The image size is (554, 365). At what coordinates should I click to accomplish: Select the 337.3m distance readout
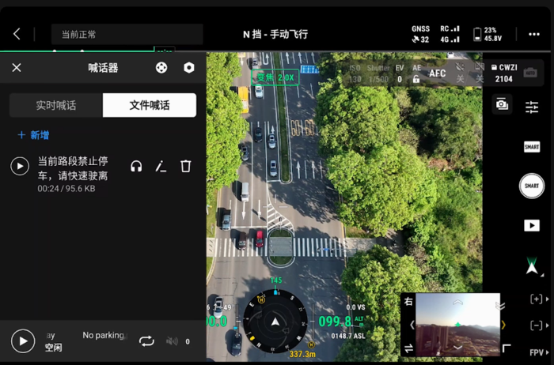pyautogui.click(x=302, y=354)
